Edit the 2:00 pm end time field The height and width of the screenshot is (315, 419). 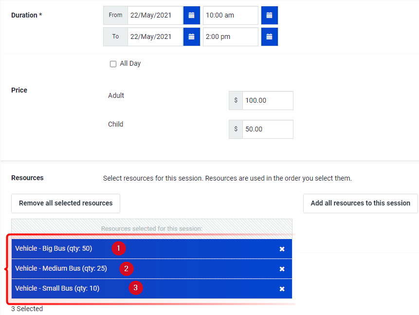point(231,37)
